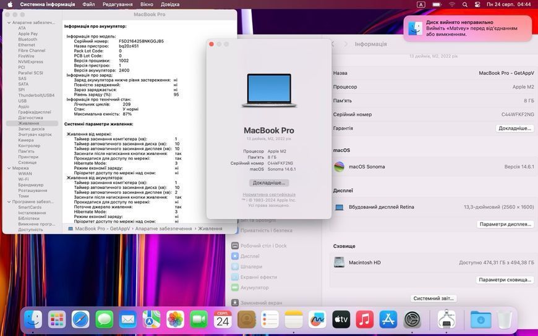Open the 'Файл' menu
538x336 pixels.
[88, 4]
